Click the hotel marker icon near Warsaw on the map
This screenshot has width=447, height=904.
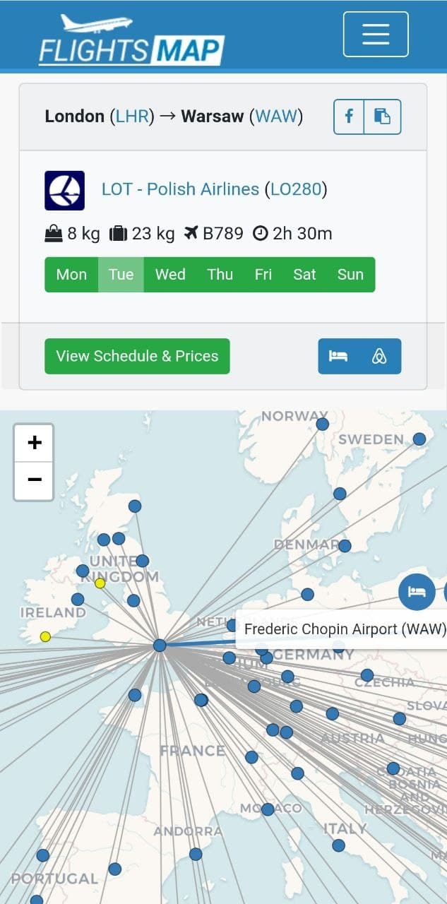(417, 592)
